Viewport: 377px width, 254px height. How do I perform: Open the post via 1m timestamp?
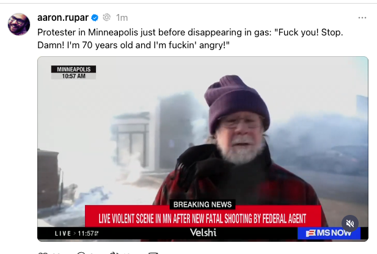(122, 18)
